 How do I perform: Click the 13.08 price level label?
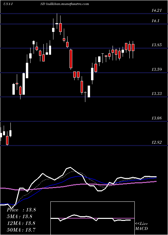pos(157,118)
